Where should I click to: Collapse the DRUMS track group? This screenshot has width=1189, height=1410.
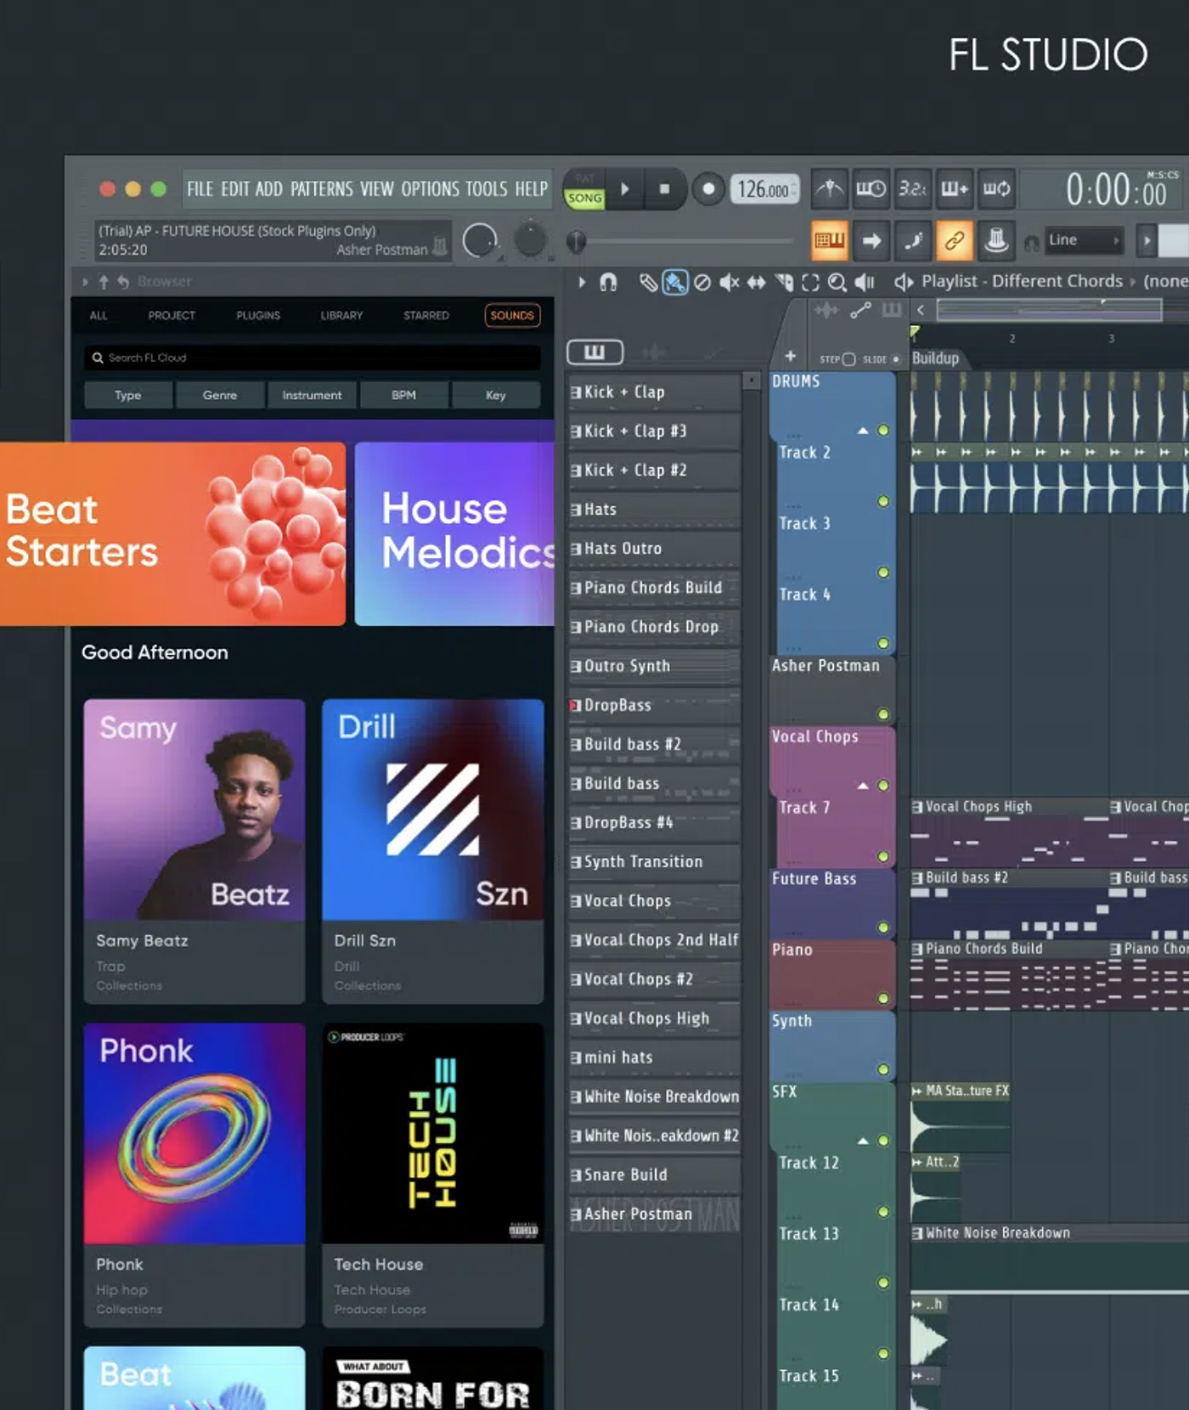[x=863, y=431]
